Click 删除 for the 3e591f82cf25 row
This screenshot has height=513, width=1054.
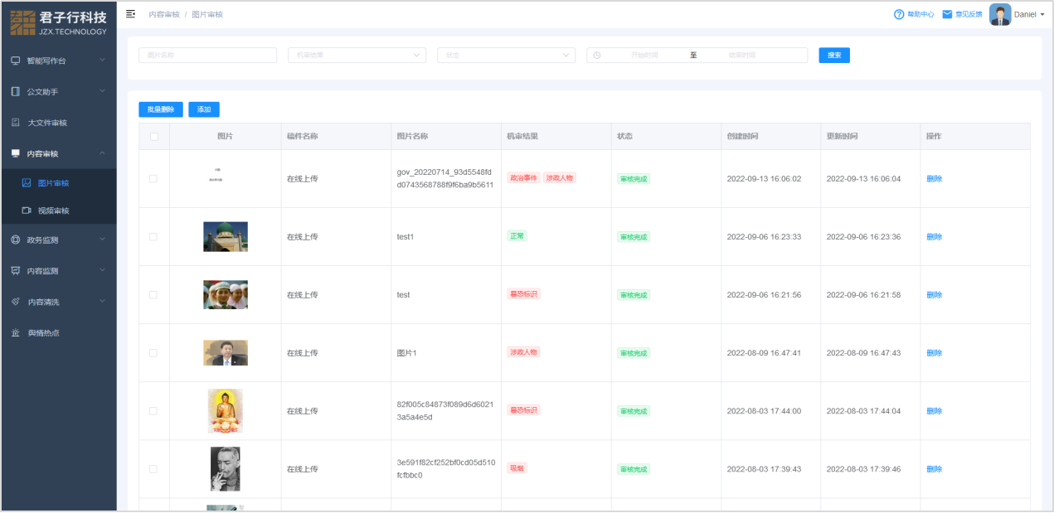[935, 469]
